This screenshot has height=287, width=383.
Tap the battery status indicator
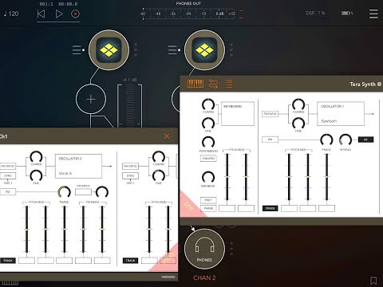point(347,13)
